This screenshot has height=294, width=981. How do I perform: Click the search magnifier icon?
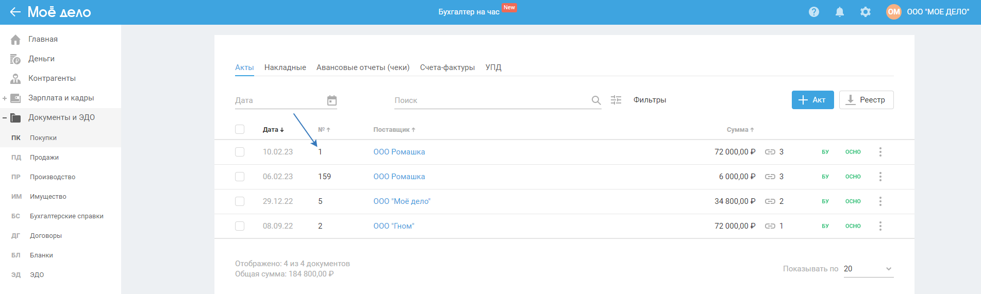point(596,100)
